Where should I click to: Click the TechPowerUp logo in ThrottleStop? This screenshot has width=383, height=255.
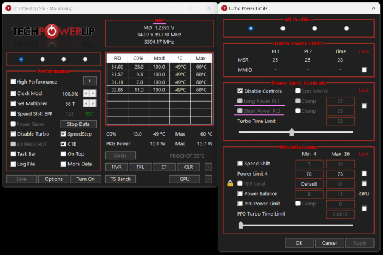pyautogui.click(x=53, y=32)
